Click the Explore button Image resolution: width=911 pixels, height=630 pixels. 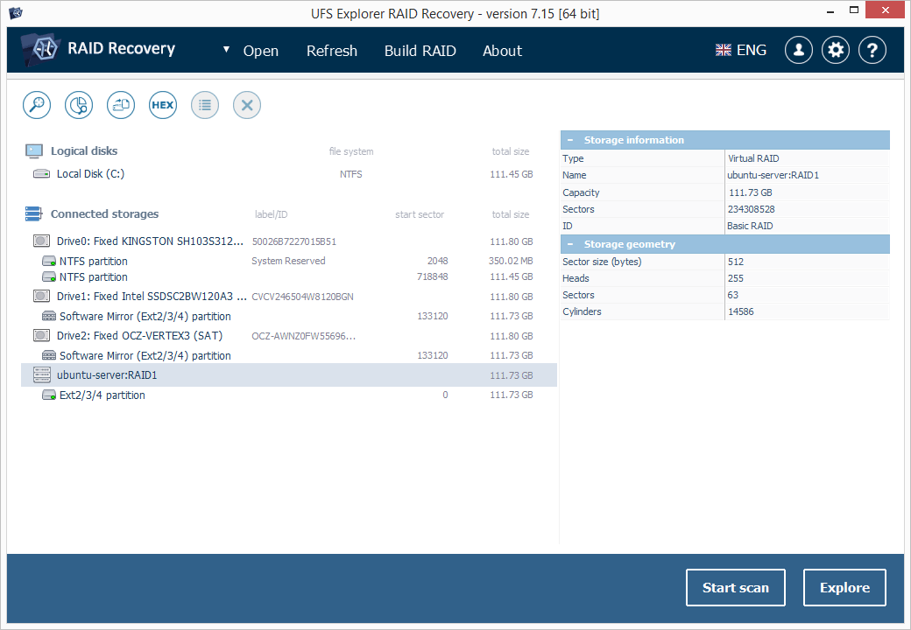[x=844, y=588]
